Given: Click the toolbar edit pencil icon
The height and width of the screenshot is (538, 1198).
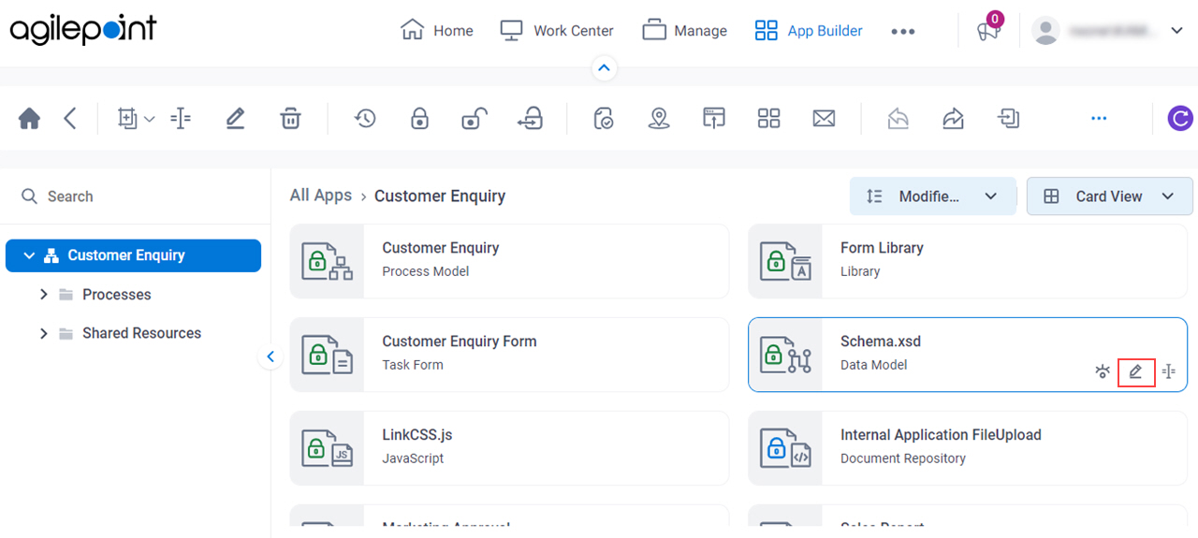Looking at the screenshot, I should click(x=235, y=119).
